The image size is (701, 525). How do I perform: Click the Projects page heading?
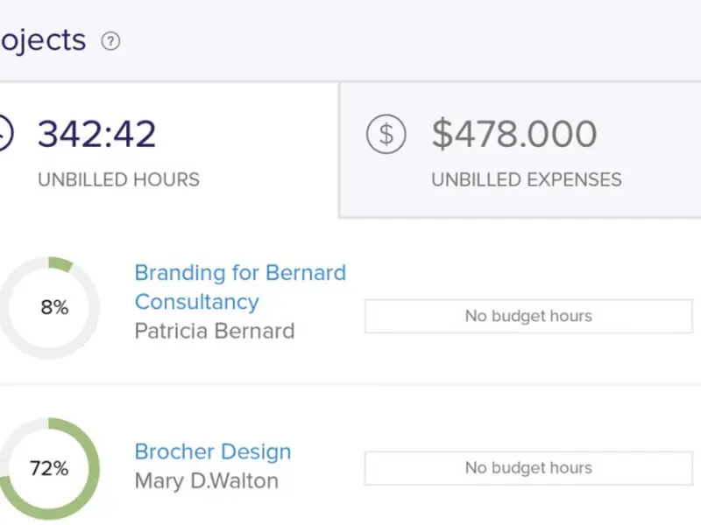pos(42,40)
